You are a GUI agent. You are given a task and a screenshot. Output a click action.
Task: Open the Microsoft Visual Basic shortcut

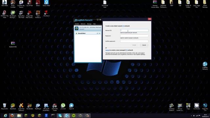point(46,107)
